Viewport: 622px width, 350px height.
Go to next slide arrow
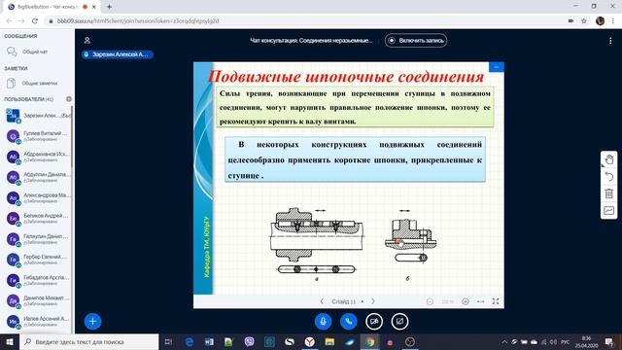373,301
